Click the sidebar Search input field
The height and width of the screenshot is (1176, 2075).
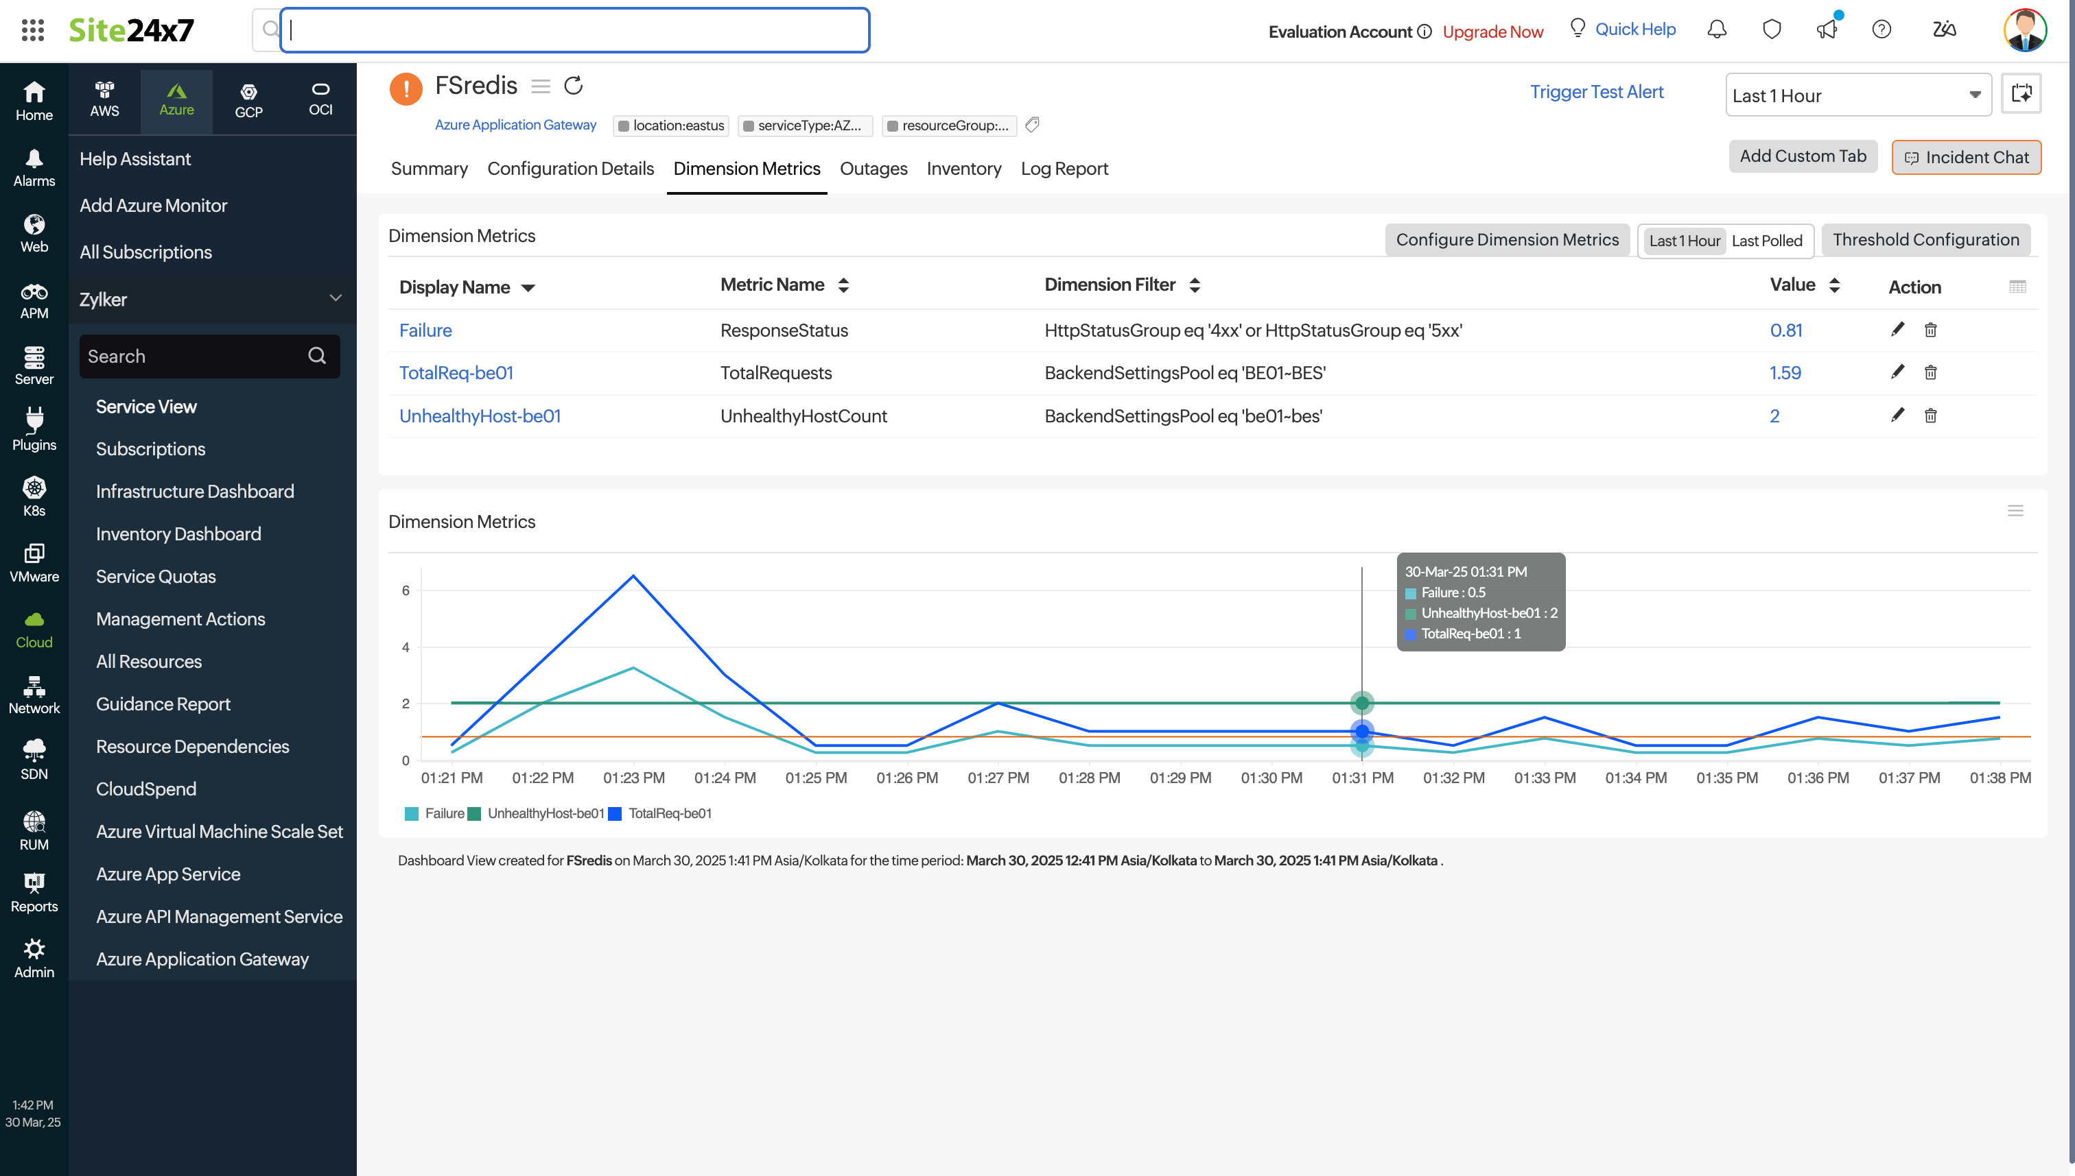click(194, 356)
